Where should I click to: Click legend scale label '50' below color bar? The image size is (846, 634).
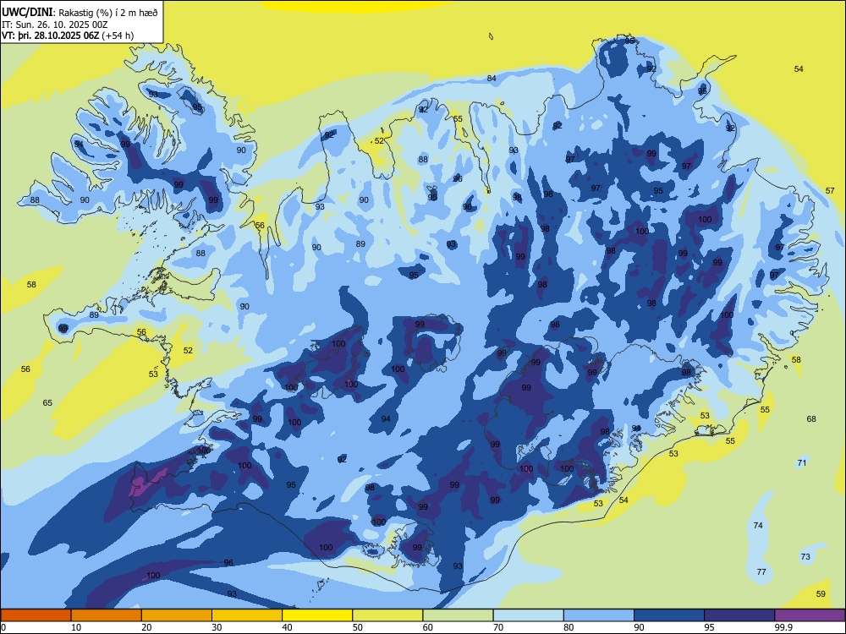coord(358,627)
